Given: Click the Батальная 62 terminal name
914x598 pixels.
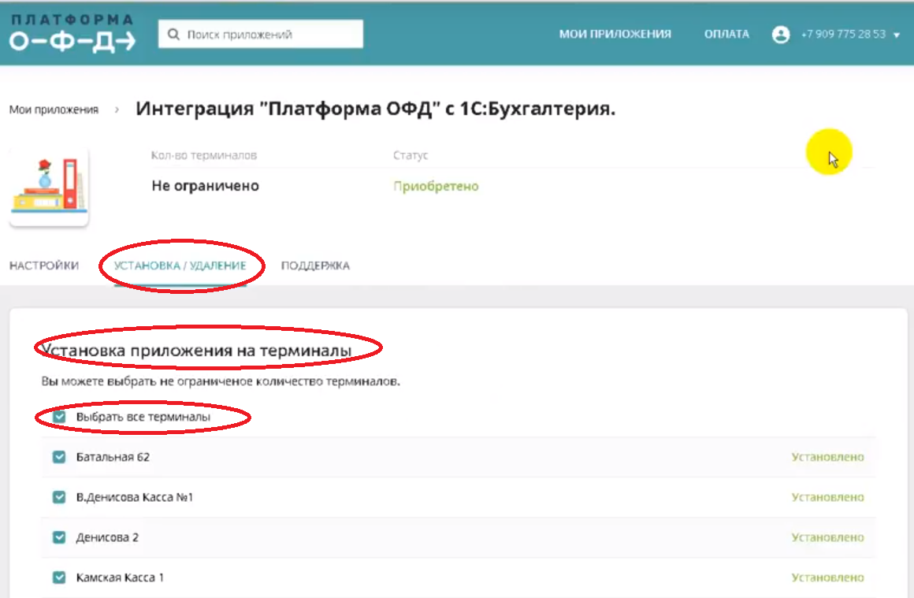Looking at the screenshot, I should tap(113, 457).
